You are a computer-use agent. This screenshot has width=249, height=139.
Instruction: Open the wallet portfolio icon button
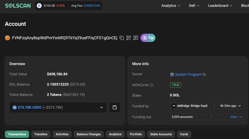point(115,107)
